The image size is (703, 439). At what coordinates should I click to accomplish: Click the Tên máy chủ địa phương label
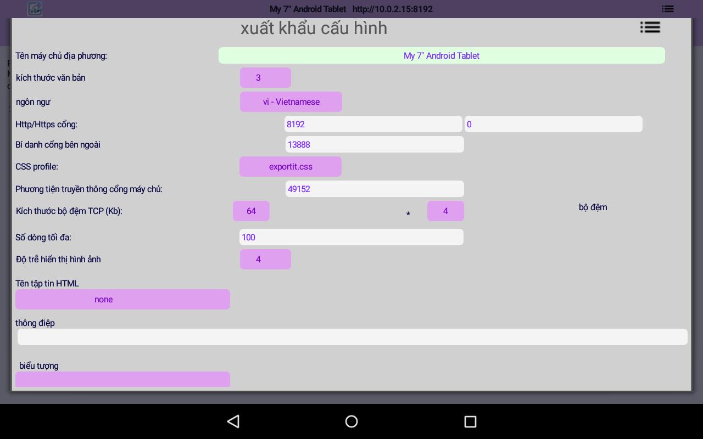(x=61, y=55)
